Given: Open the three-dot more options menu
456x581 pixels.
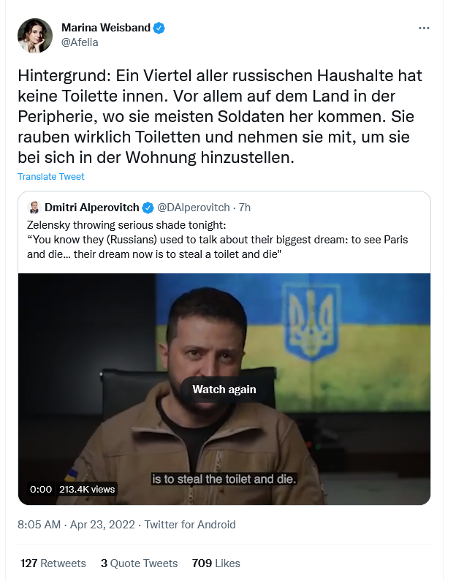Looking at the screenshot, I should [424, 29].
